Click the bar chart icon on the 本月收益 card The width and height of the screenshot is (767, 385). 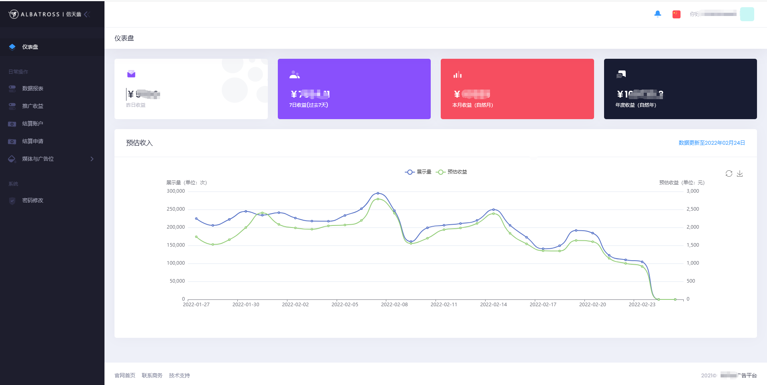tap(458, 75)
